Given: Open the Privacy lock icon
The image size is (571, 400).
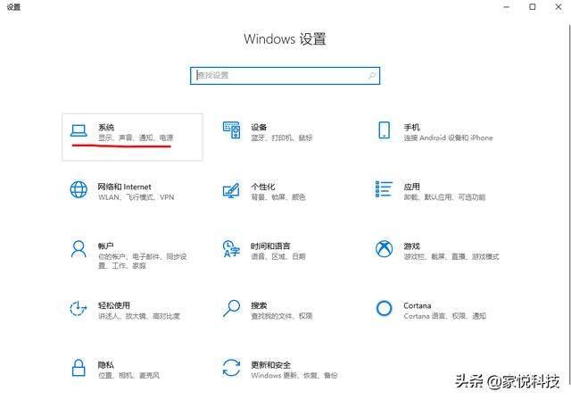Looking at the screenshot, I should [79, 368].
